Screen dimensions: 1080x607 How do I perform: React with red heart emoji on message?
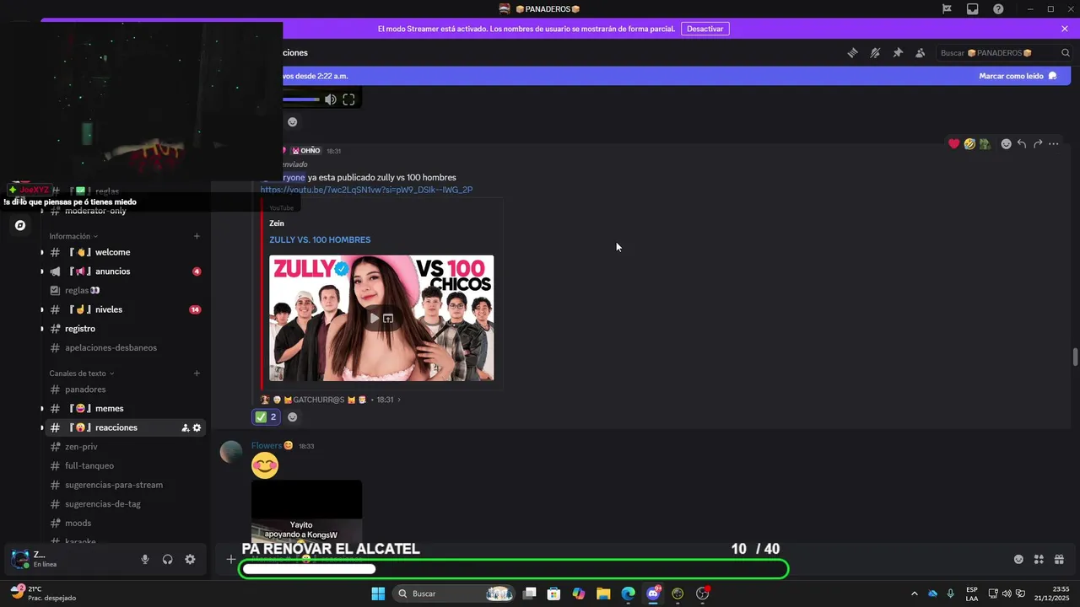pos(954,144)
